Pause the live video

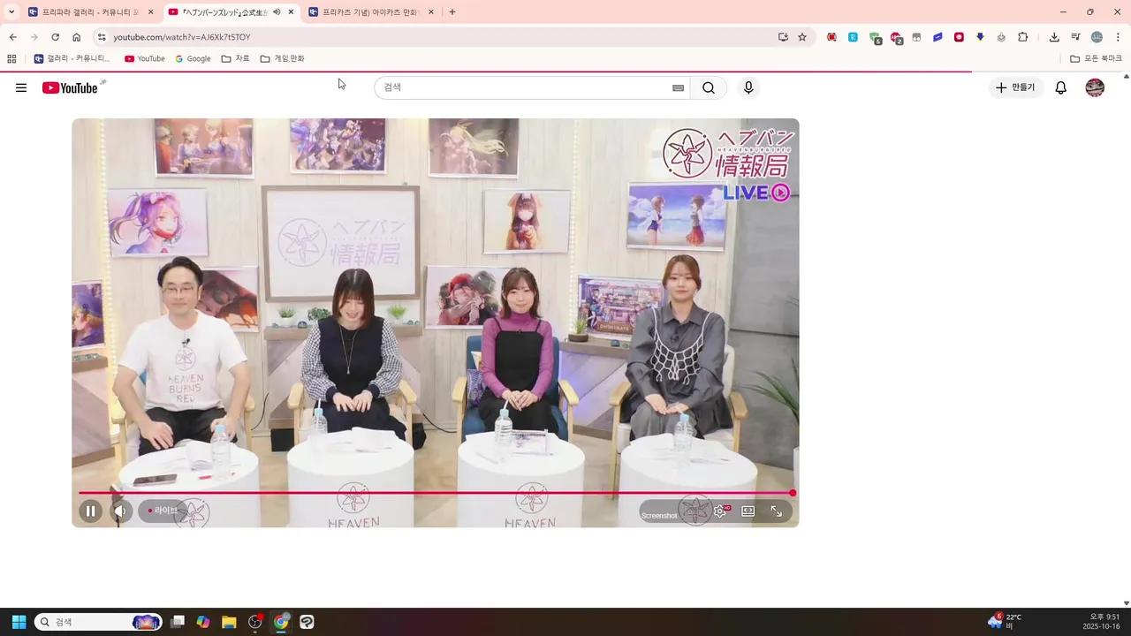90,511
